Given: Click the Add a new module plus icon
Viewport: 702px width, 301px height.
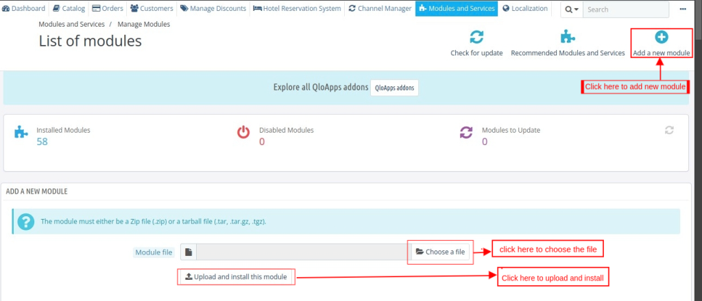Looking at the screenshot, I should tap(662, 37).
